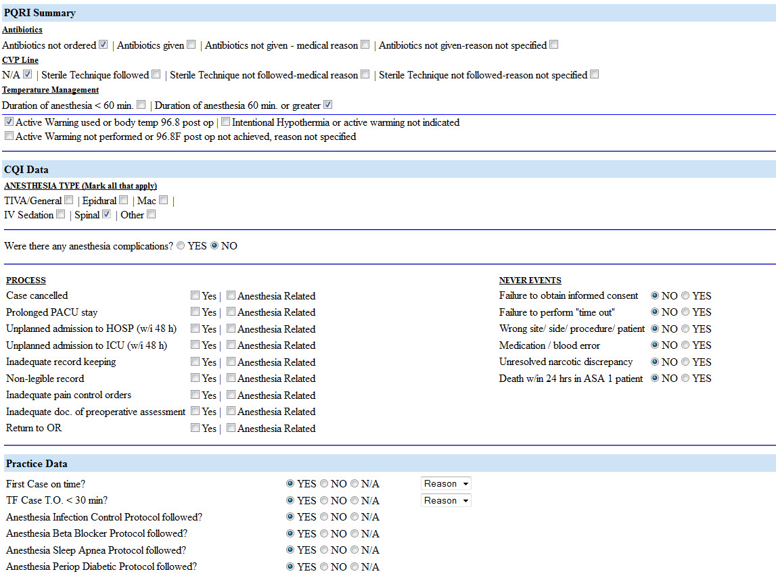The image size is (776, 580).
Task: Select NO for First Case on time
Action: 323,483
